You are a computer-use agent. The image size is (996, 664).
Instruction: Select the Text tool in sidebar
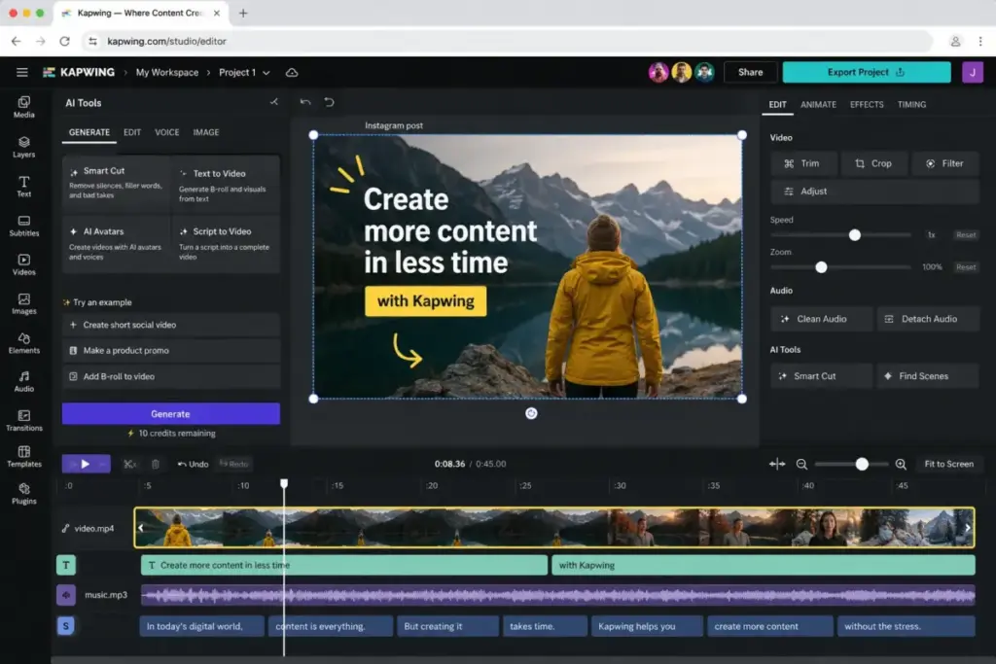pyautogui.click(x=23, y=187)
